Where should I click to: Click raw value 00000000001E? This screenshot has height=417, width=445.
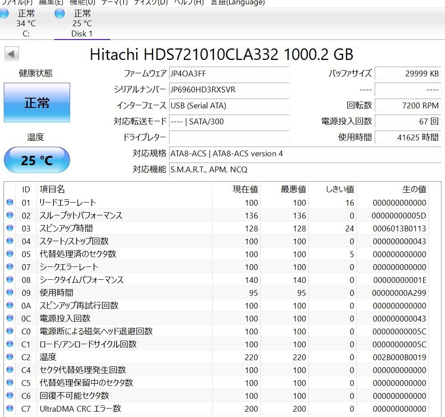point(400,280)
